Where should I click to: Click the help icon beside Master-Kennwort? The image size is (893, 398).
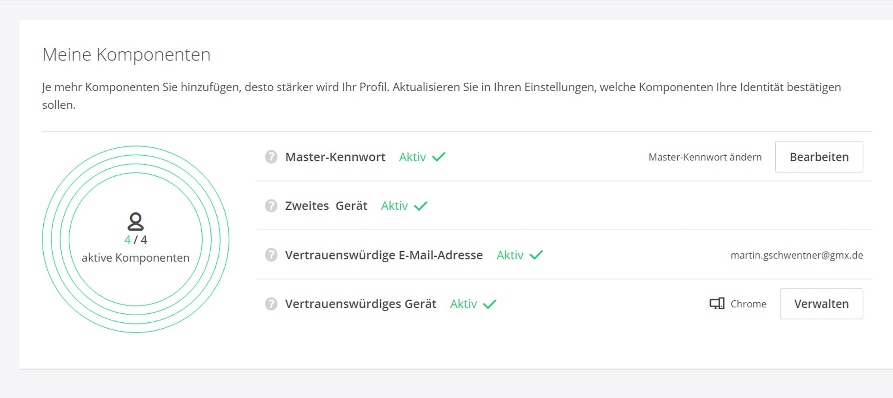pyautogui.click(x=271, y=157)
